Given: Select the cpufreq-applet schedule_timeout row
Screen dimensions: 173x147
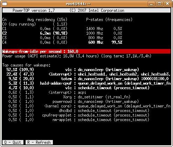Looking at the screenshot, I should coord(79,115).
